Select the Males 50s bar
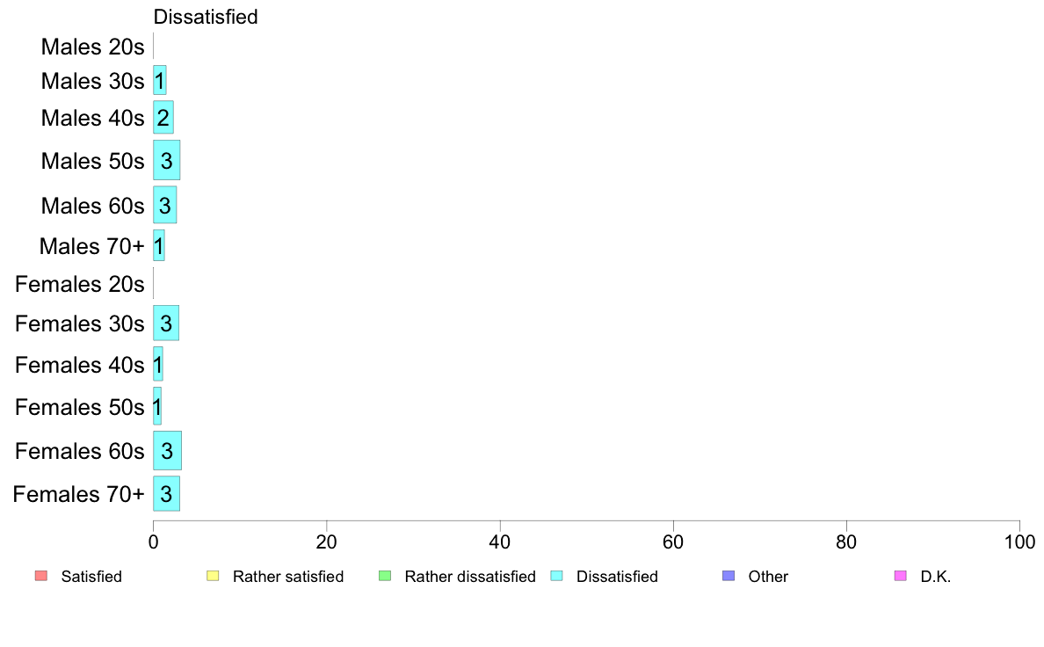1044x647 pixels. click(166, 160)
